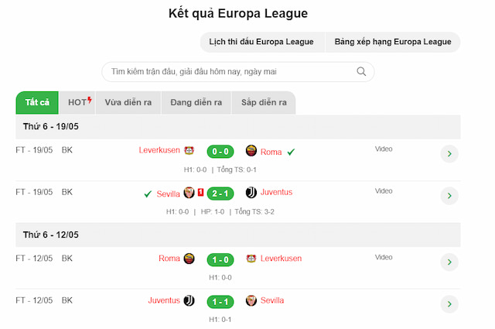The width and height of the screenshot is (495, 329).
Task: Switch to the HOT tab
Action: [x=79, y=102]
